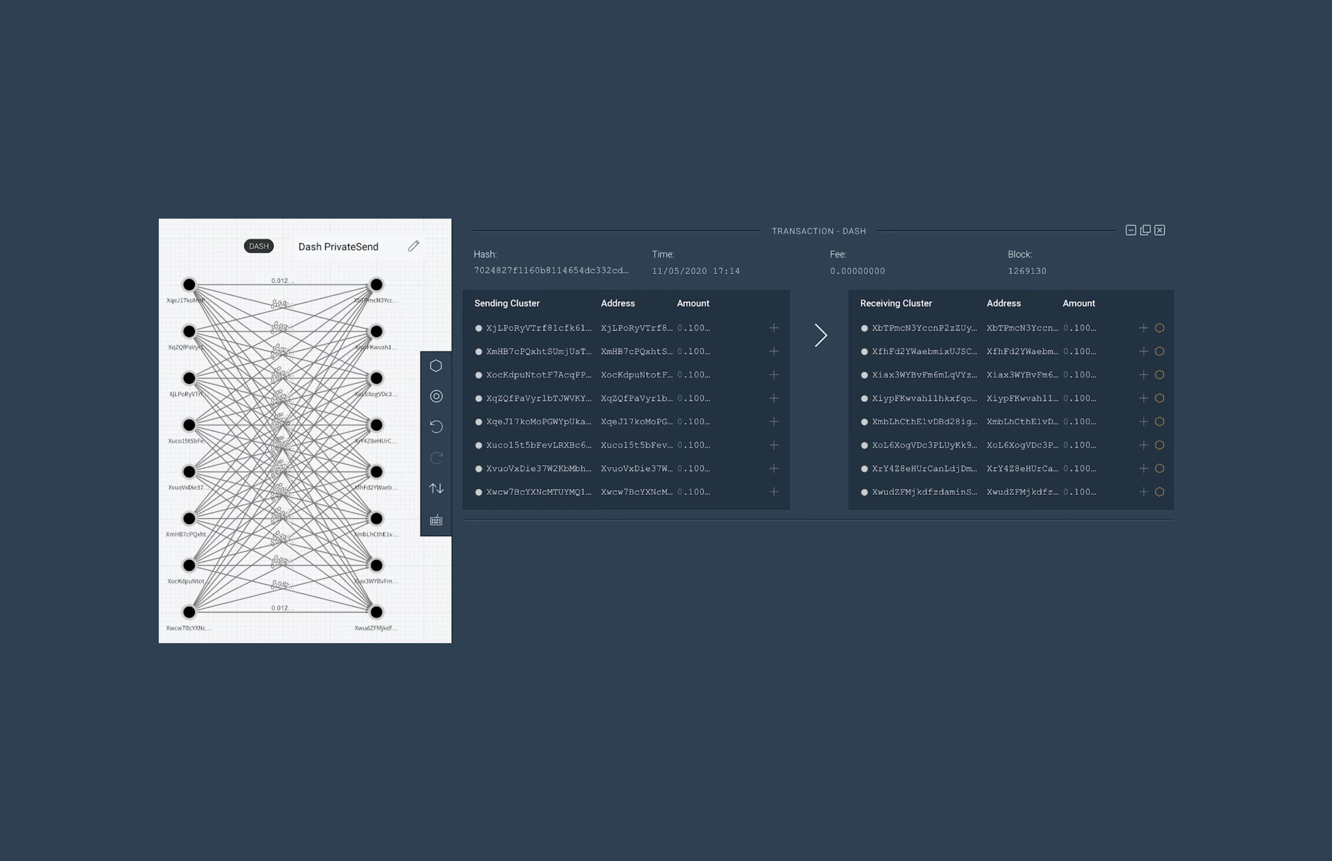Toggle dot beside Xiax3WYBvFm6 receiving cluster
This screenshot has height=861, width=1332.
(x=864, y=375)
